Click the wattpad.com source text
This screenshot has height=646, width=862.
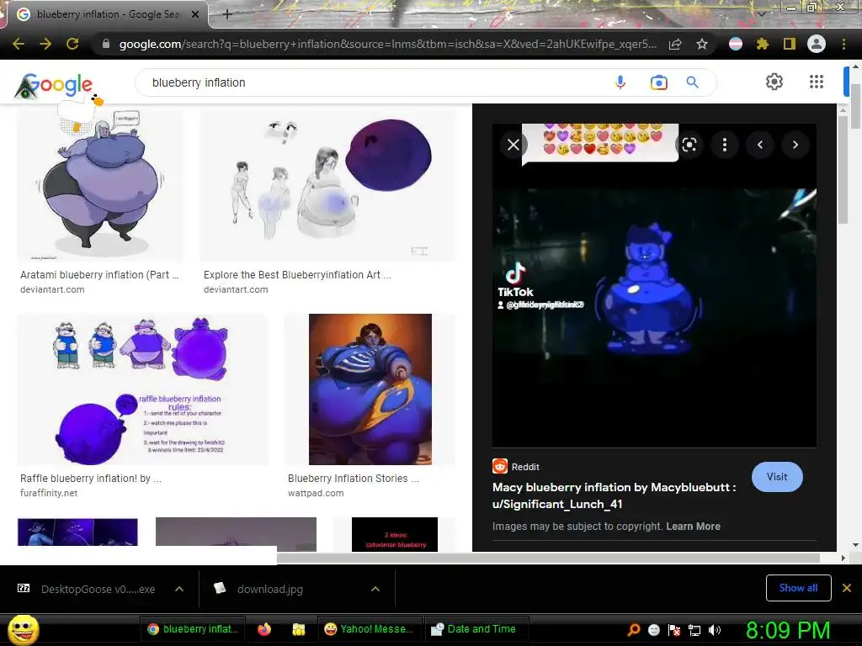click(316, 493)
